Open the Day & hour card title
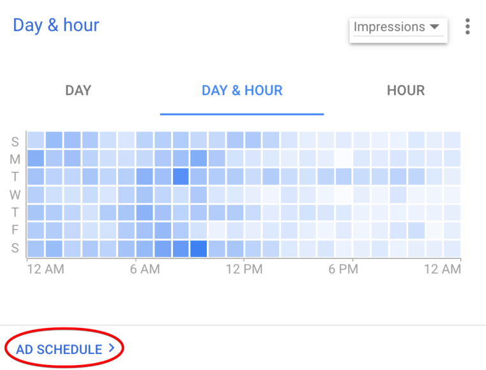The width and height of the screenshot is (486, 370). click(56, 25)
